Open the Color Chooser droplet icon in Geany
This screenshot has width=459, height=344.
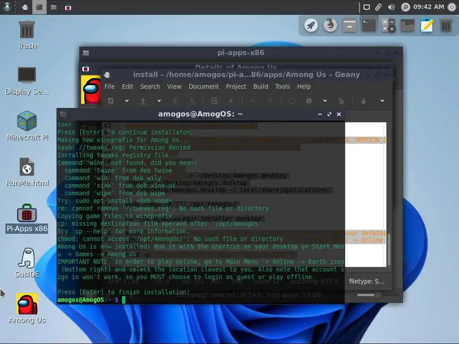coord(363,101)
